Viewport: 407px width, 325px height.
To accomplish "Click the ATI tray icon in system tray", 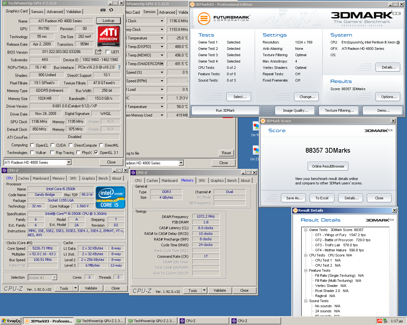I will click(x=379, y=321).
